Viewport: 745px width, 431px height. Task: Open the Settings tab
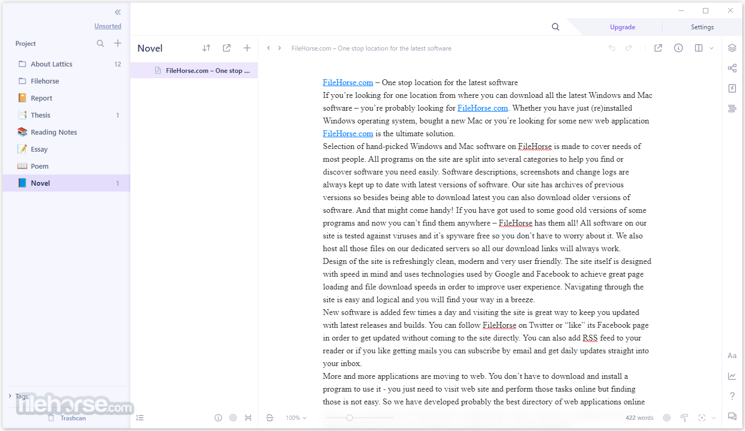click(702, 27)
